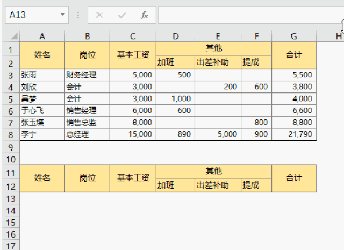Click the 提成 cell in row 2
This screenshot has width=344, height=250.
point(256,62)
